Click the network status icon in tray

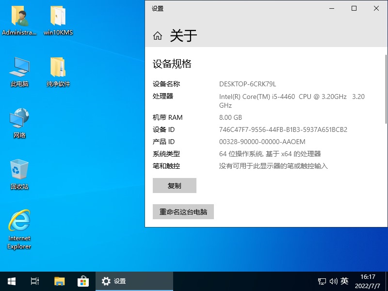point(322,281)
